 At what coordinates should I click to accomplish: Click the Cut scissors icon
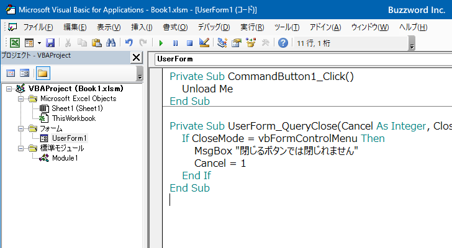[x=68, y=43]
